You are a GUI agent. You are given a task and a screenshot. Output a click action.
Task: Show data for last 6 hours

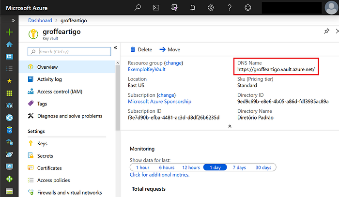tap(167, 167)
